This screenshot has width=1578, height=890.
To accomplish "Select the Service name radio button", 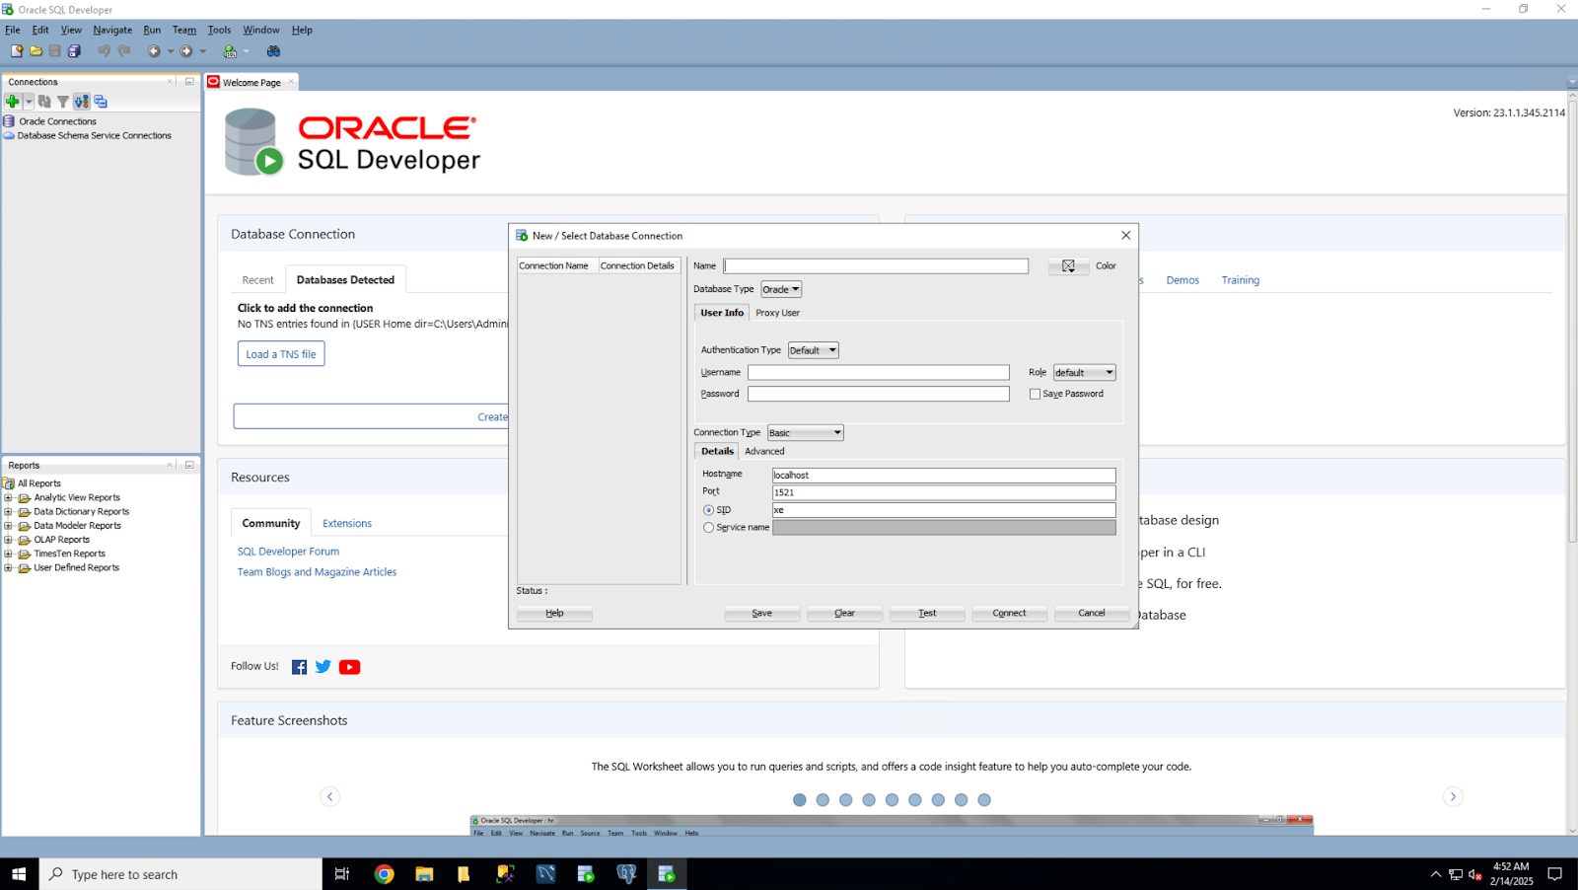I will pos(708,528).
